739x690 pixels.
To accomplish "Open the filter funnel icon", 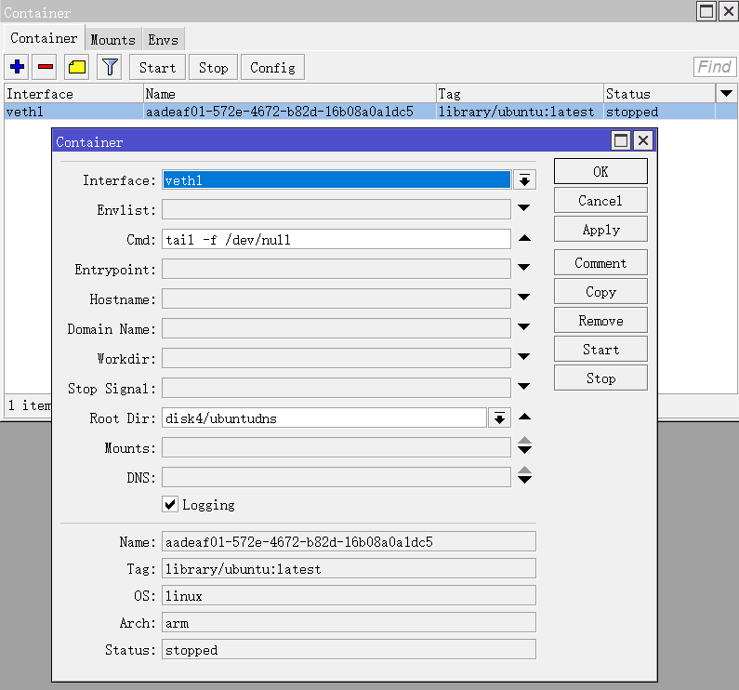I will [110, 67].
